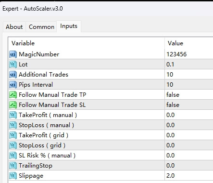Select the Pips Interval variable name
Viewport: 213px width, 183px height.
[x=36, y=85]
